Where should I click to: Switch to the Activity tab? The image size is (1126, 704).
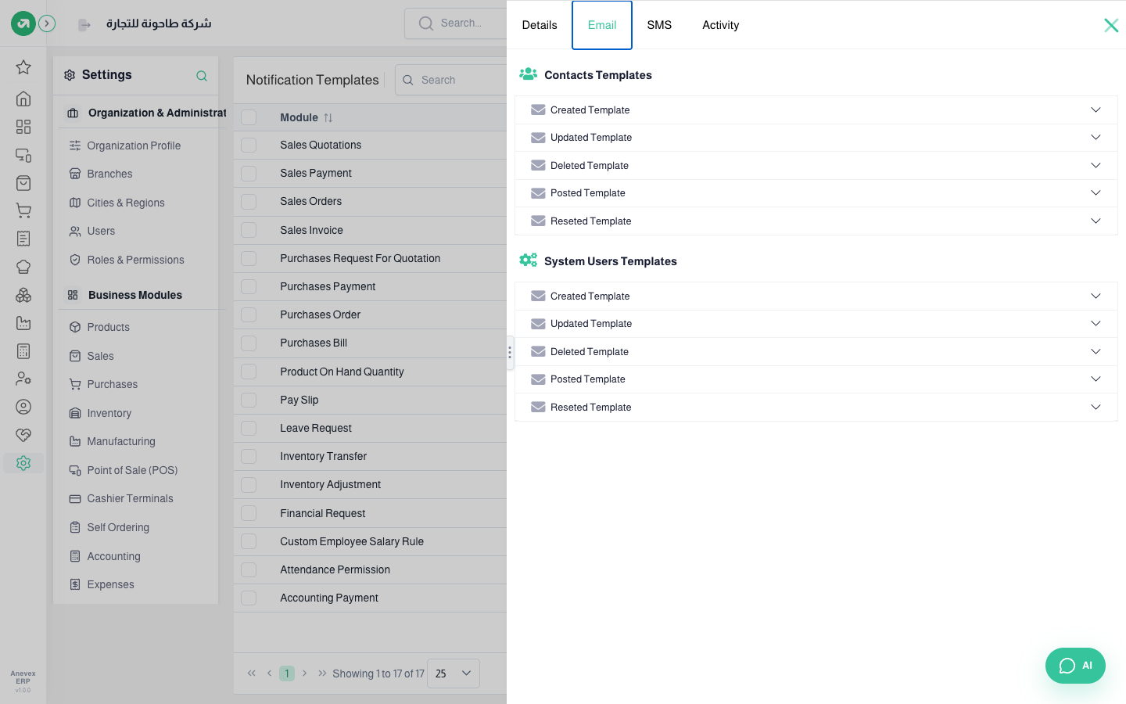point(720,25)
